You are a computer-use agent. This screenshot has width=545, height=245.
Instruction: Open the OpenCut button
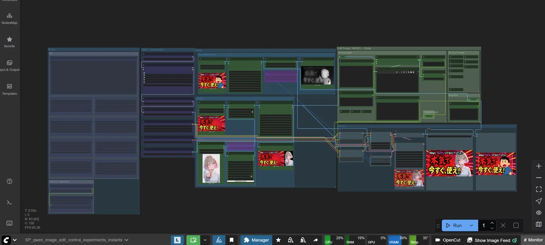447,240
